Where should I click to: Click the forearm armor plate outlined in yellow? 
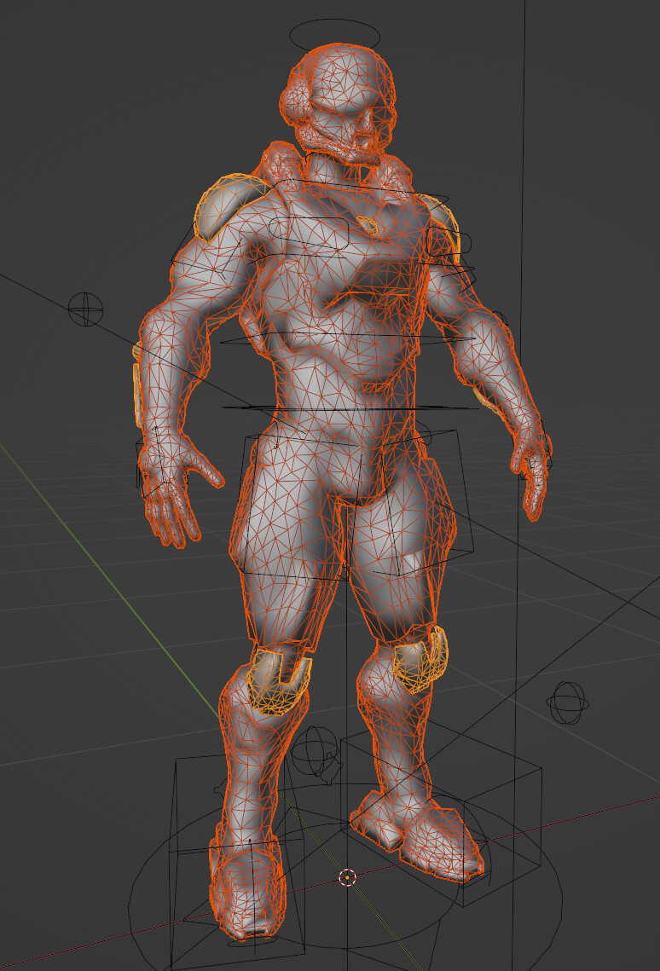click(138, 395)
